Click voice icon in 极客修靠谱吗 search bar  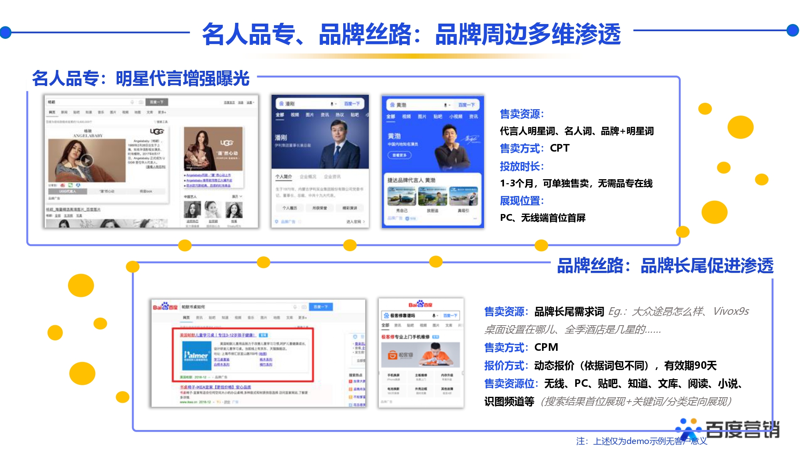(x=434, y=316)
